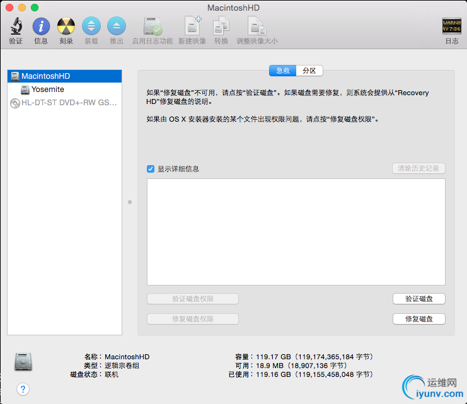Click the 装载 mount toolbar icon
The width and height of the screenshot is (467, 404).
point(91,26)
